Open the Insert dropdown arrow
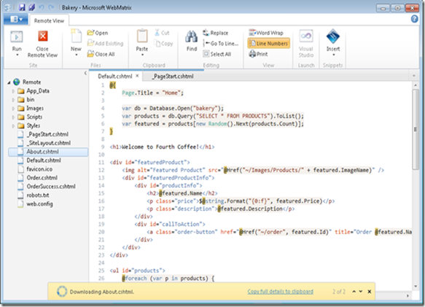The image size is (425, 307). [x=334, y=55]
